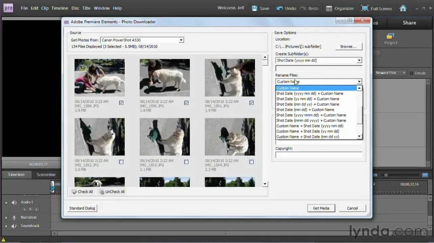This screenshot has width=434, height=243.
Task: Click the Copyright input field
Action: coord(319,155)
